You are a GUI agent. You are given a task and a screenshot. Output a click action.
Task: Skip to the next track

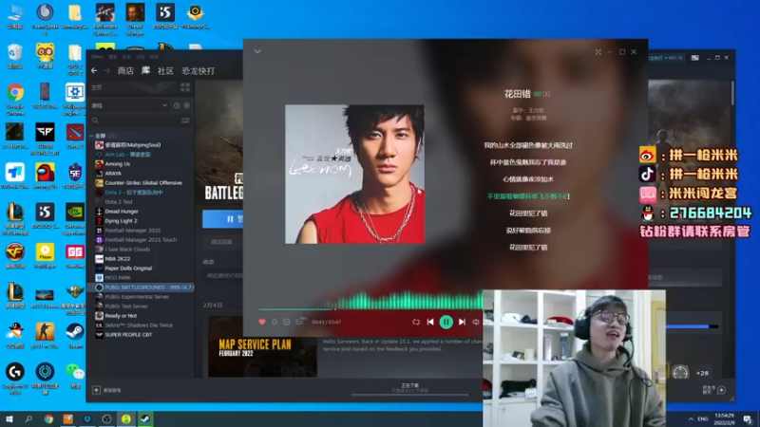[462, 322]
